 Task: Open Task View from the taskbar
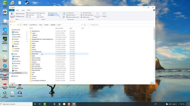coord(40,104)
